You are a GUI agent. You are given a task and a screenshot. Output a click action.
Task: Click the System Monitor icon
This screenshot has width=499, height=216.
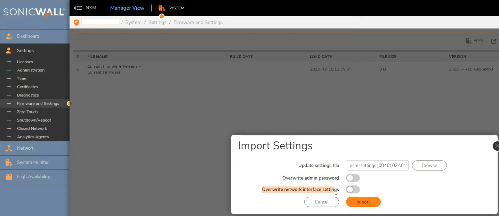pos(9,163)
